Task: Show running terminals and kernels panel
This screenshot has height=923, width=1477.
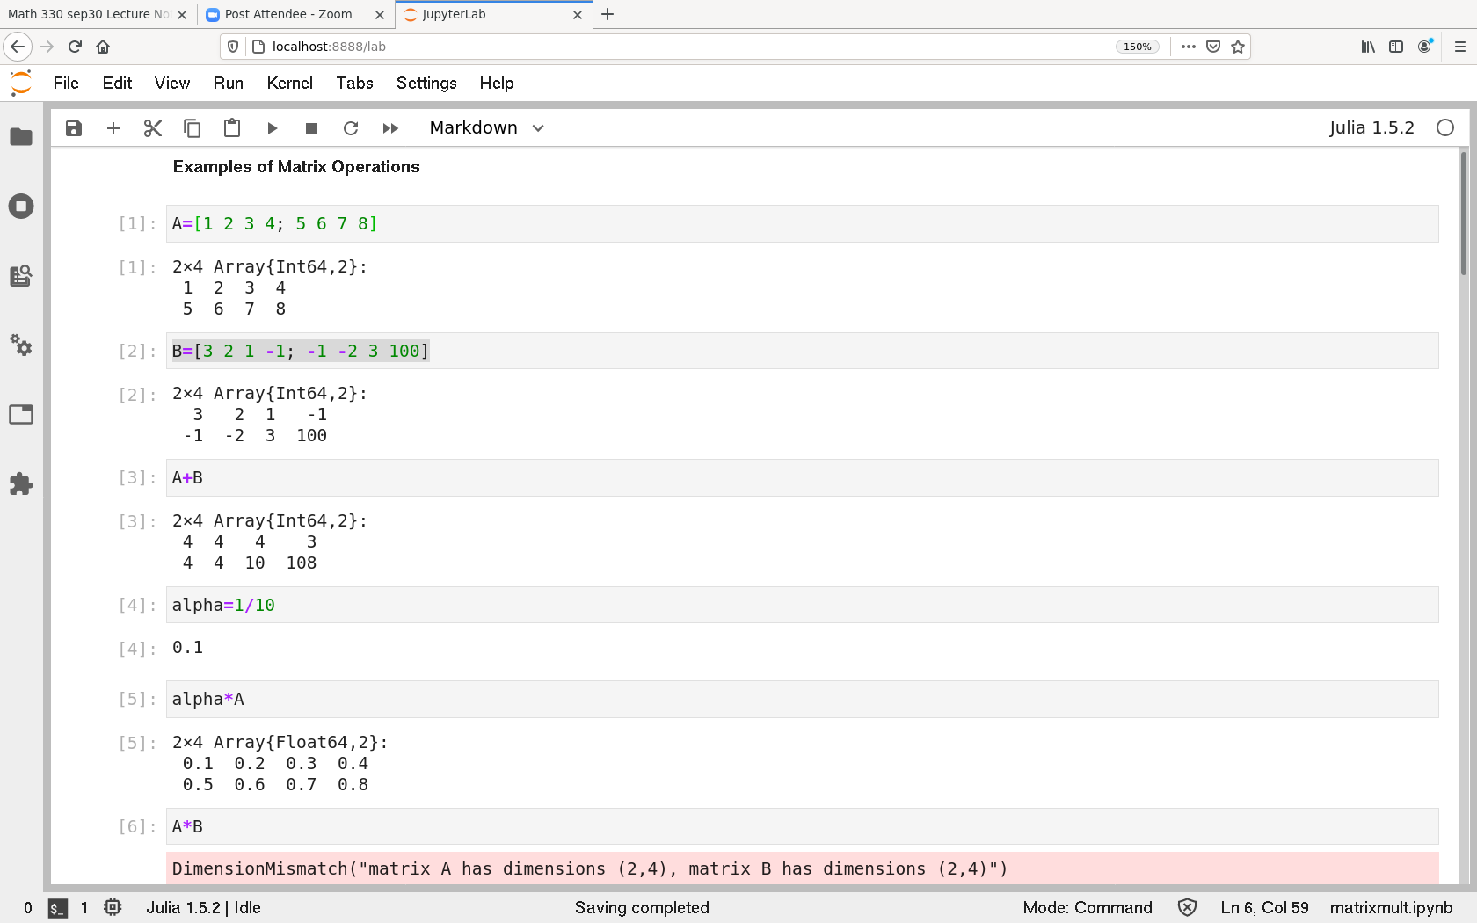Action: (21, 207)
